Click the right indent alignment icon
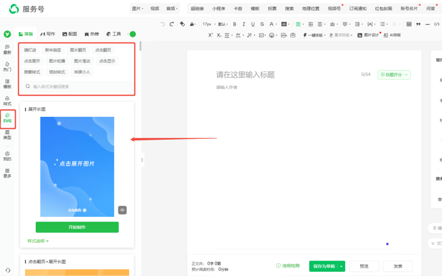442x276 pixels. (x=311, y=24)
